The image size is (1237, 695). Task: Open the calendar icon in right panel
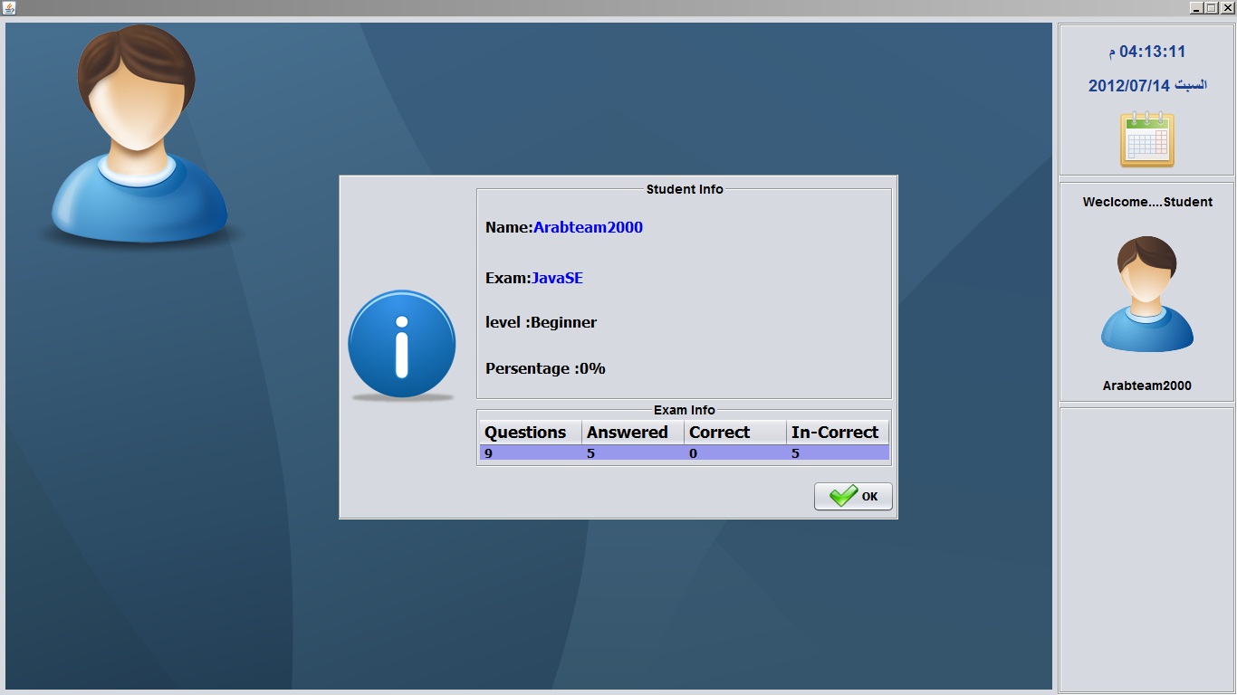coord(1147,139)
